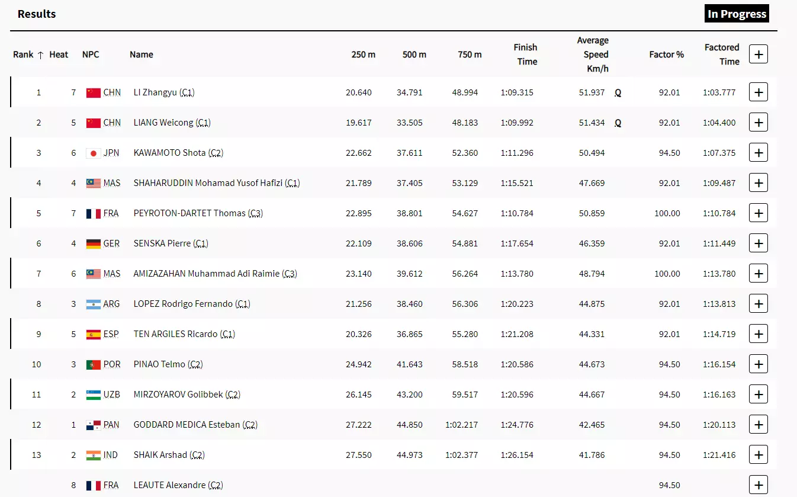
Task: Open PEYROTON-DARTET Thomas row details
Action: pos(758,213)
